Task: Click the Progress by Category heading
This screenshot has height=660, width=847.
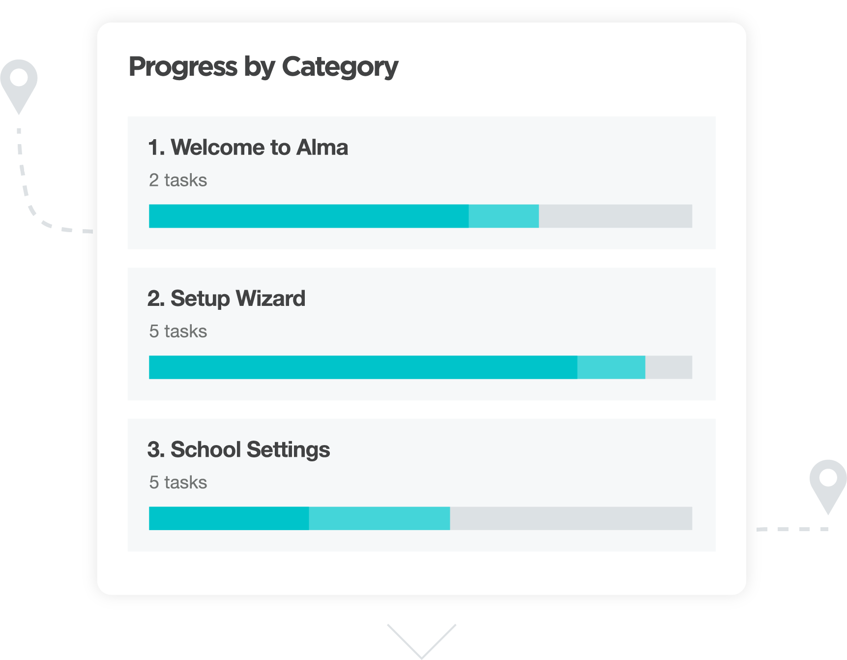Action: tap(263, 66)
